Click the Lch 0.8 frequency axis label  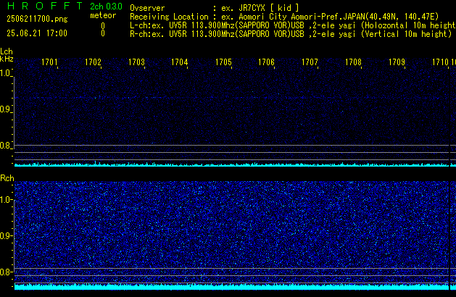click(x=6, y=146)
